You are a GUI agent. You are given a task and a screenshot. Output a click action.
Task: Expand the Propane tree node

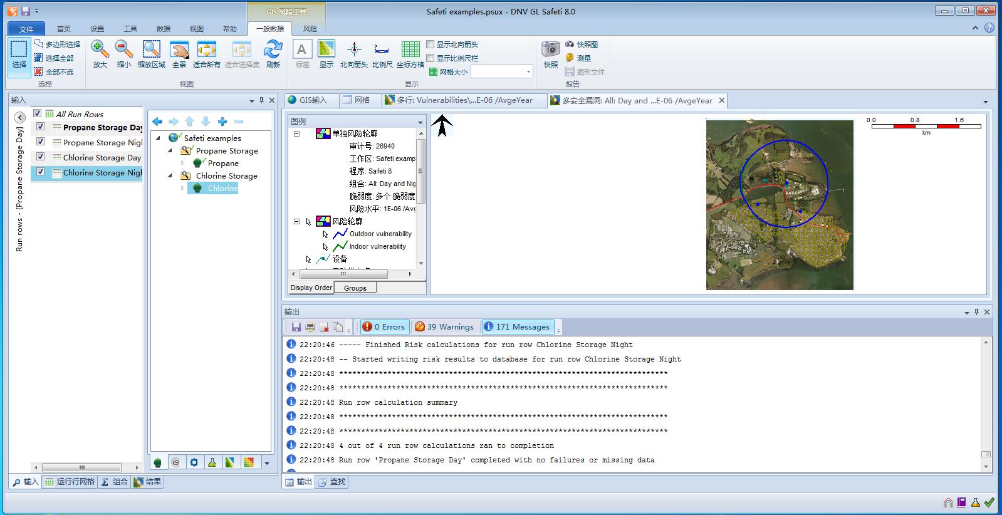[x=183, y=163]
